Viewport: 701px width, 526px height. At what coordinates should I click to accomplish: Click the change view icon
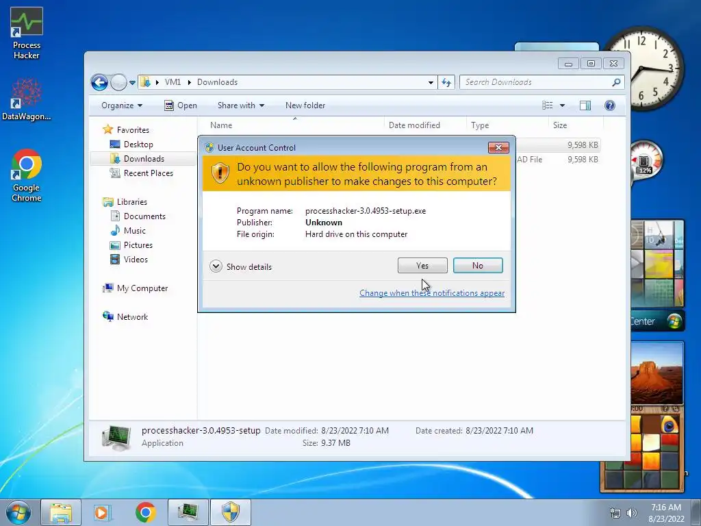coord(547,105)
